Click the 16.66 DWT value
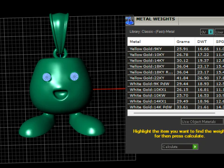Viewport: 224px width, 168px height. click(203, 49)
